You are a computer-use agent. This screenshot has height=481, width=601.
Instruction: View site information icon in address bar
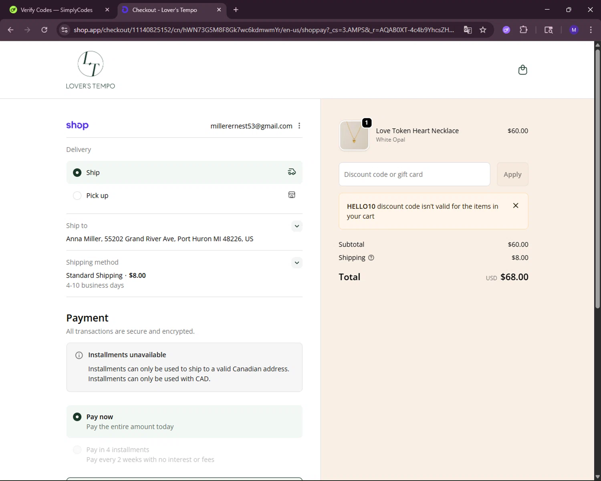[x=65, y=30]
